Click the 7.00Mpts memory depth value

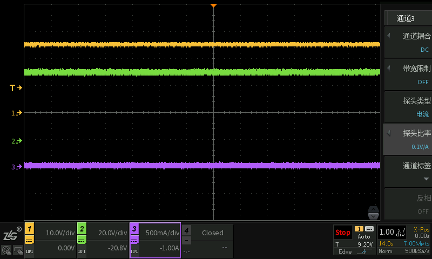[x=416, y=243]
